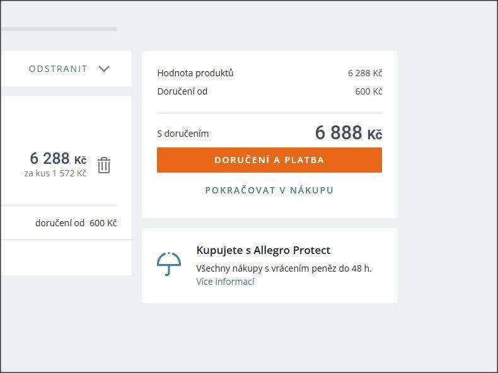
Task: Click the 6 888 Kč total price
Action: [x=349, y=133]
